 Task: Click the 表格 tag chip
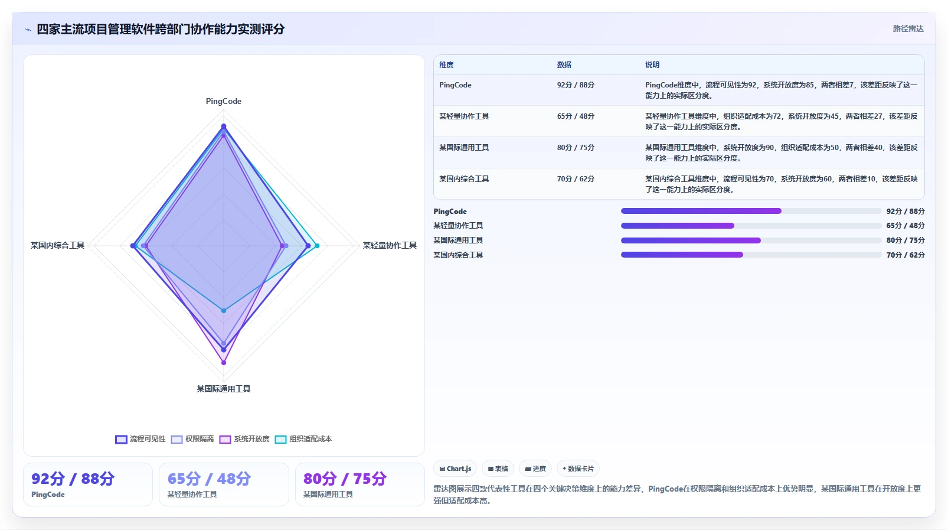pos(498,469)
